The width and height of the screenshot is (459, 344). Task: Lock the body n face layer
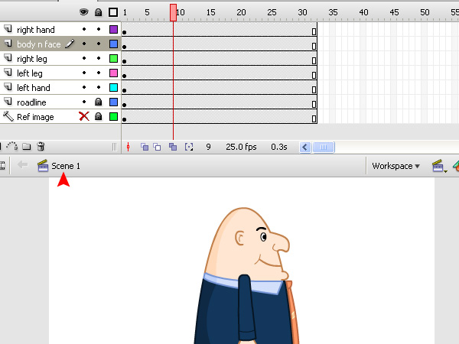(x=99, y=44)
